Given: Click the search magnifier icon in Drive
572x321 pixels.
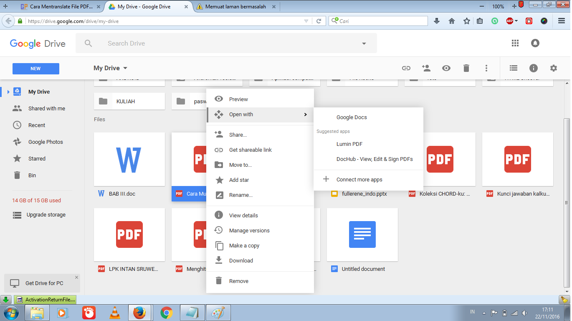Looking at the screenshot, I should pyautogui.click(x=89, y=43).
